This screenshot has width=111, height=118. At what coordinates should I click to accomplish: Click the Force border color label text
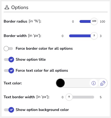point(44,49)
